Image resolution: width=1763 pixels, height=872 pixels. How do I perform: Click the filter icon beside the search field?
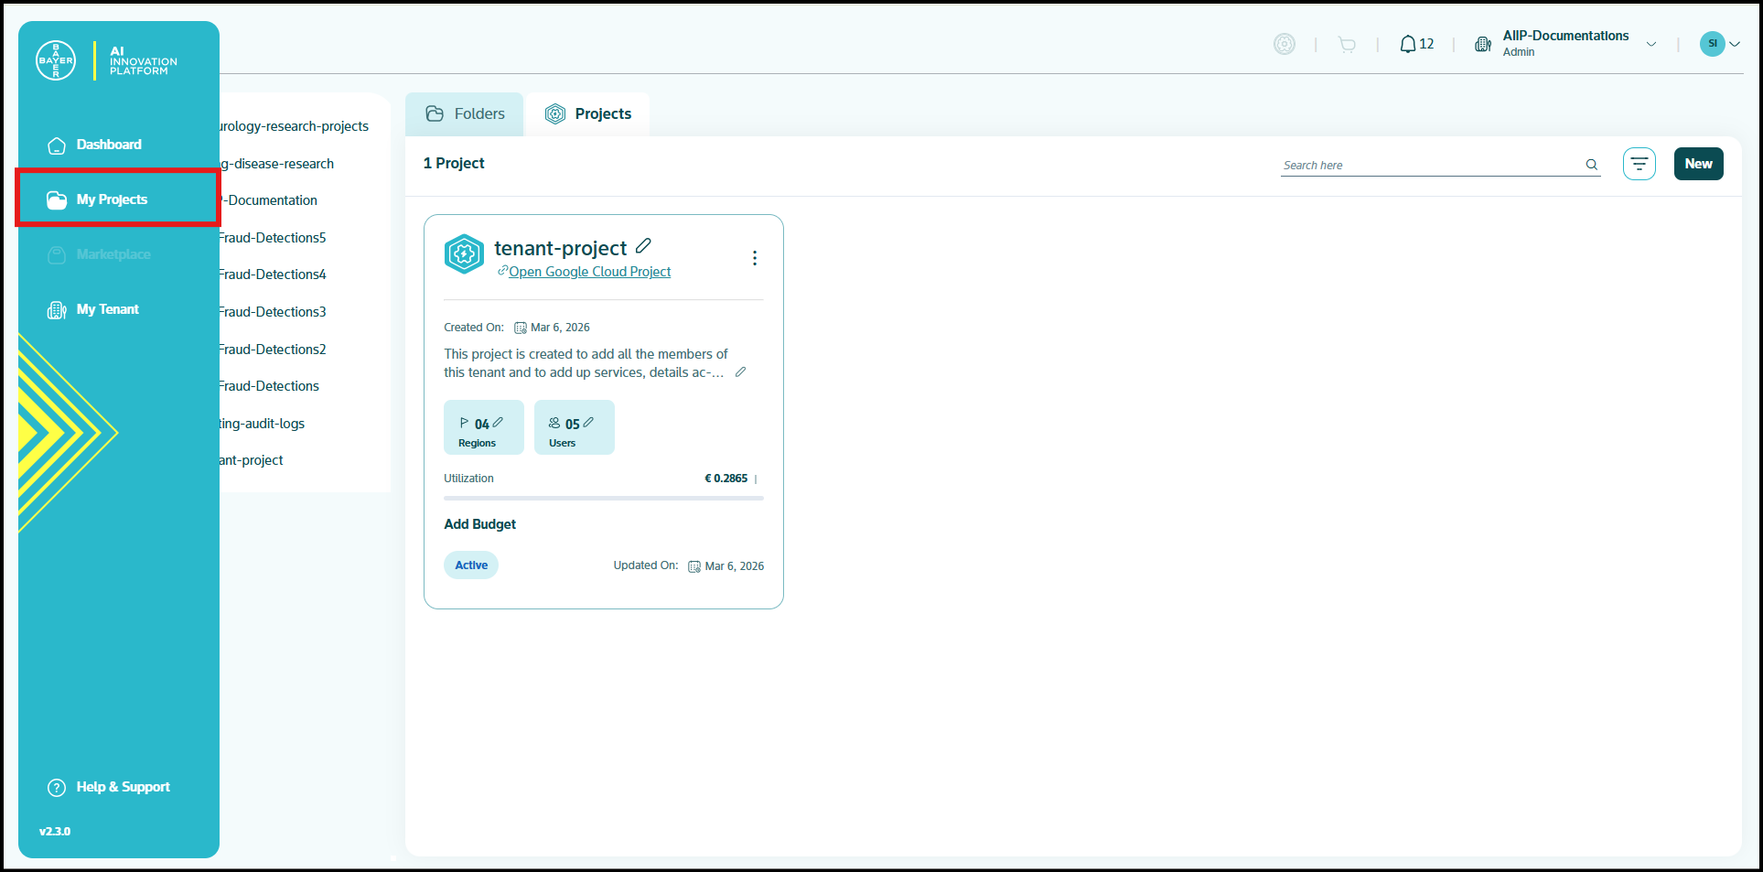1639,164
